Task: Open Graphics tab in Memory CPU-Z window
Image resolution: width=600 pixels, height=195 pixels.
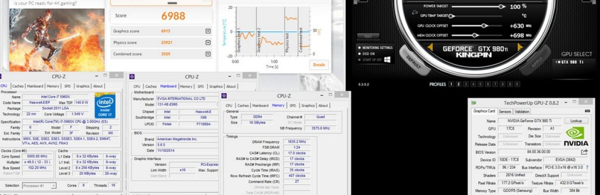Action: [x=308, y=105]
